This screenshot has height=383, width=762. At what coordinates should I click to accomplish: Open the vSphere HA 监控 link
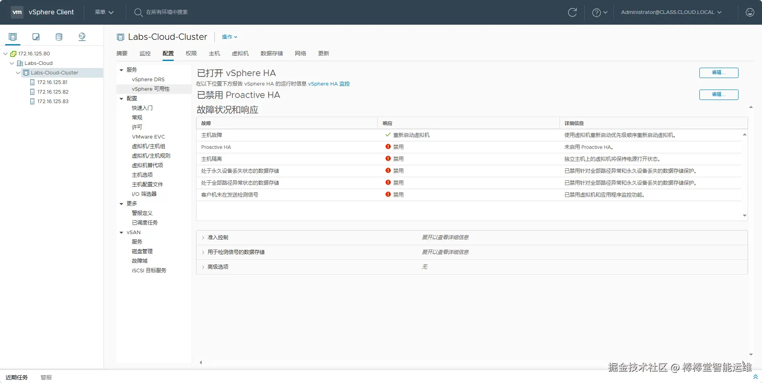pyautogui.click(x=329, y=84)
